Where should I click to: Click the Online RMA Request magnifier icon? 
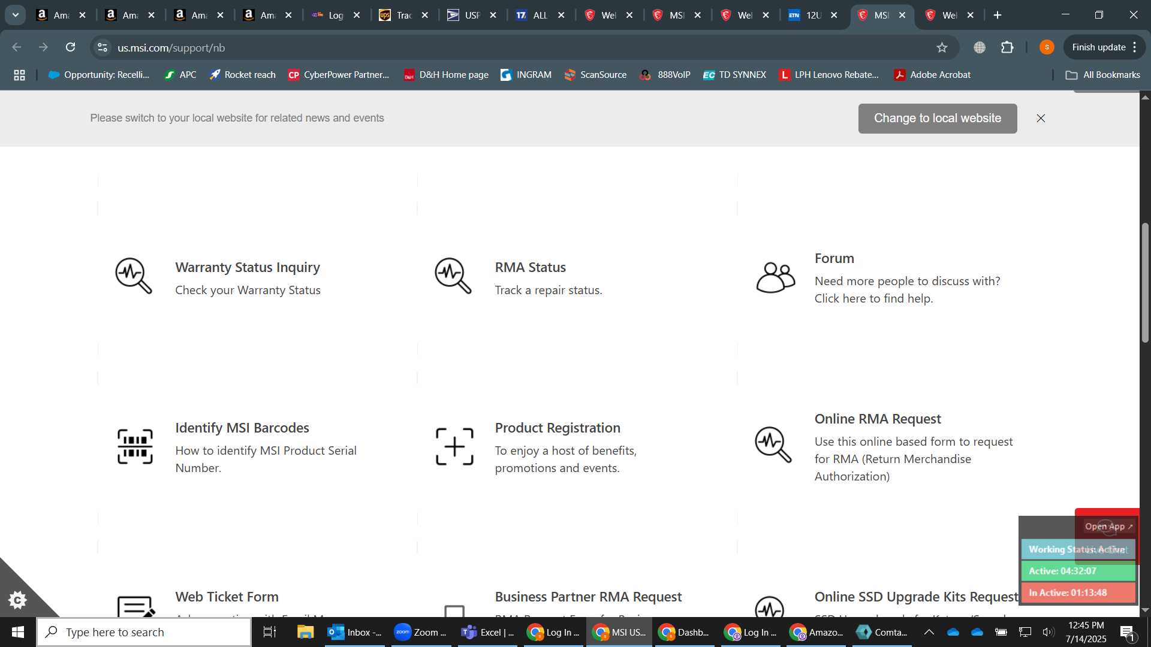773,445
